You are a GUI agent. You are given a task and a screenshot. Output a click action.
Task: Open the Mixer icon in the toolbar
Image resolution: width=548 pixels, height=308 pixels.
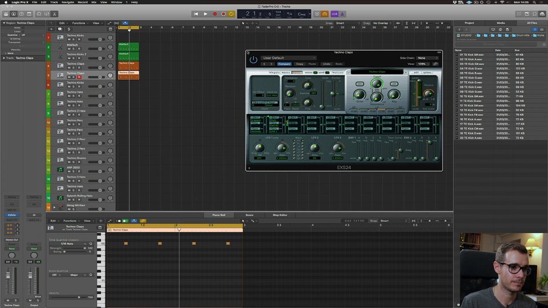coord(47,14)
